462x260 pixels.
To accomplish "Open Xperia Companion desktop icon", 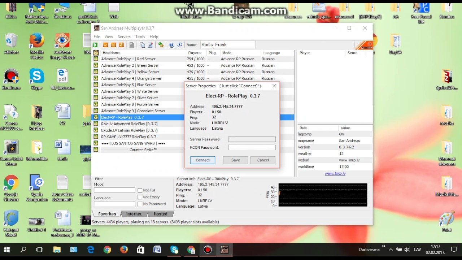I will click(x=36, y=188).
